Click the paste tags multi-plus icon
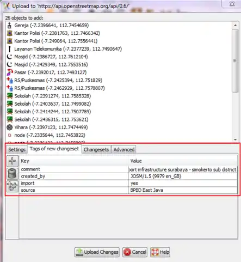Viewport: 241px width, 262px height. [x=13, y=186]
